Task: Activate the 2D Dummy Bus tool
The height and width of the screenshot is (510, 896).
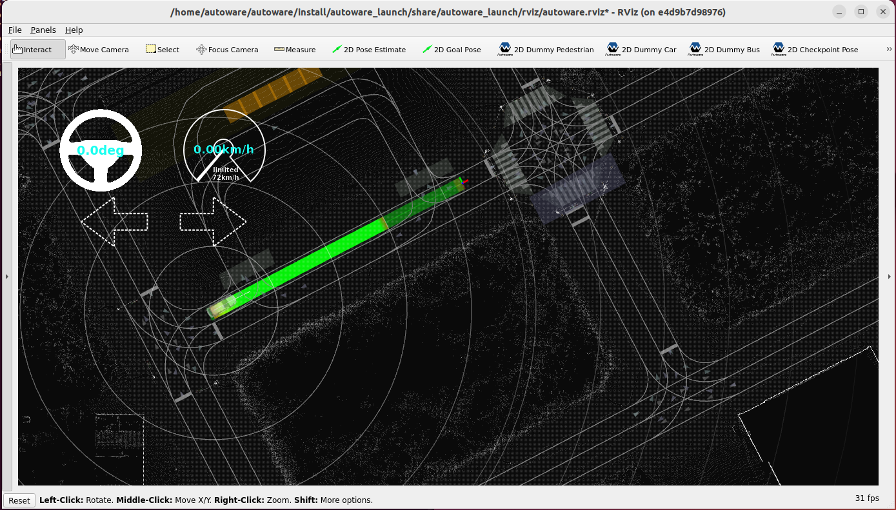Action: coord(724,49)
